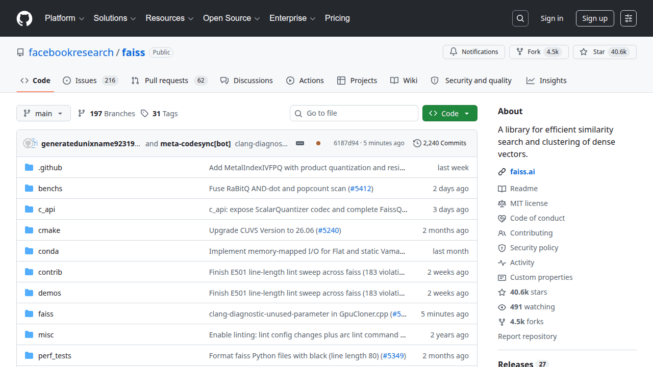Click the star icon on the Star button
Image resolution: width=653 pixels, height=367 pixels.
click(x=584, y=52)
